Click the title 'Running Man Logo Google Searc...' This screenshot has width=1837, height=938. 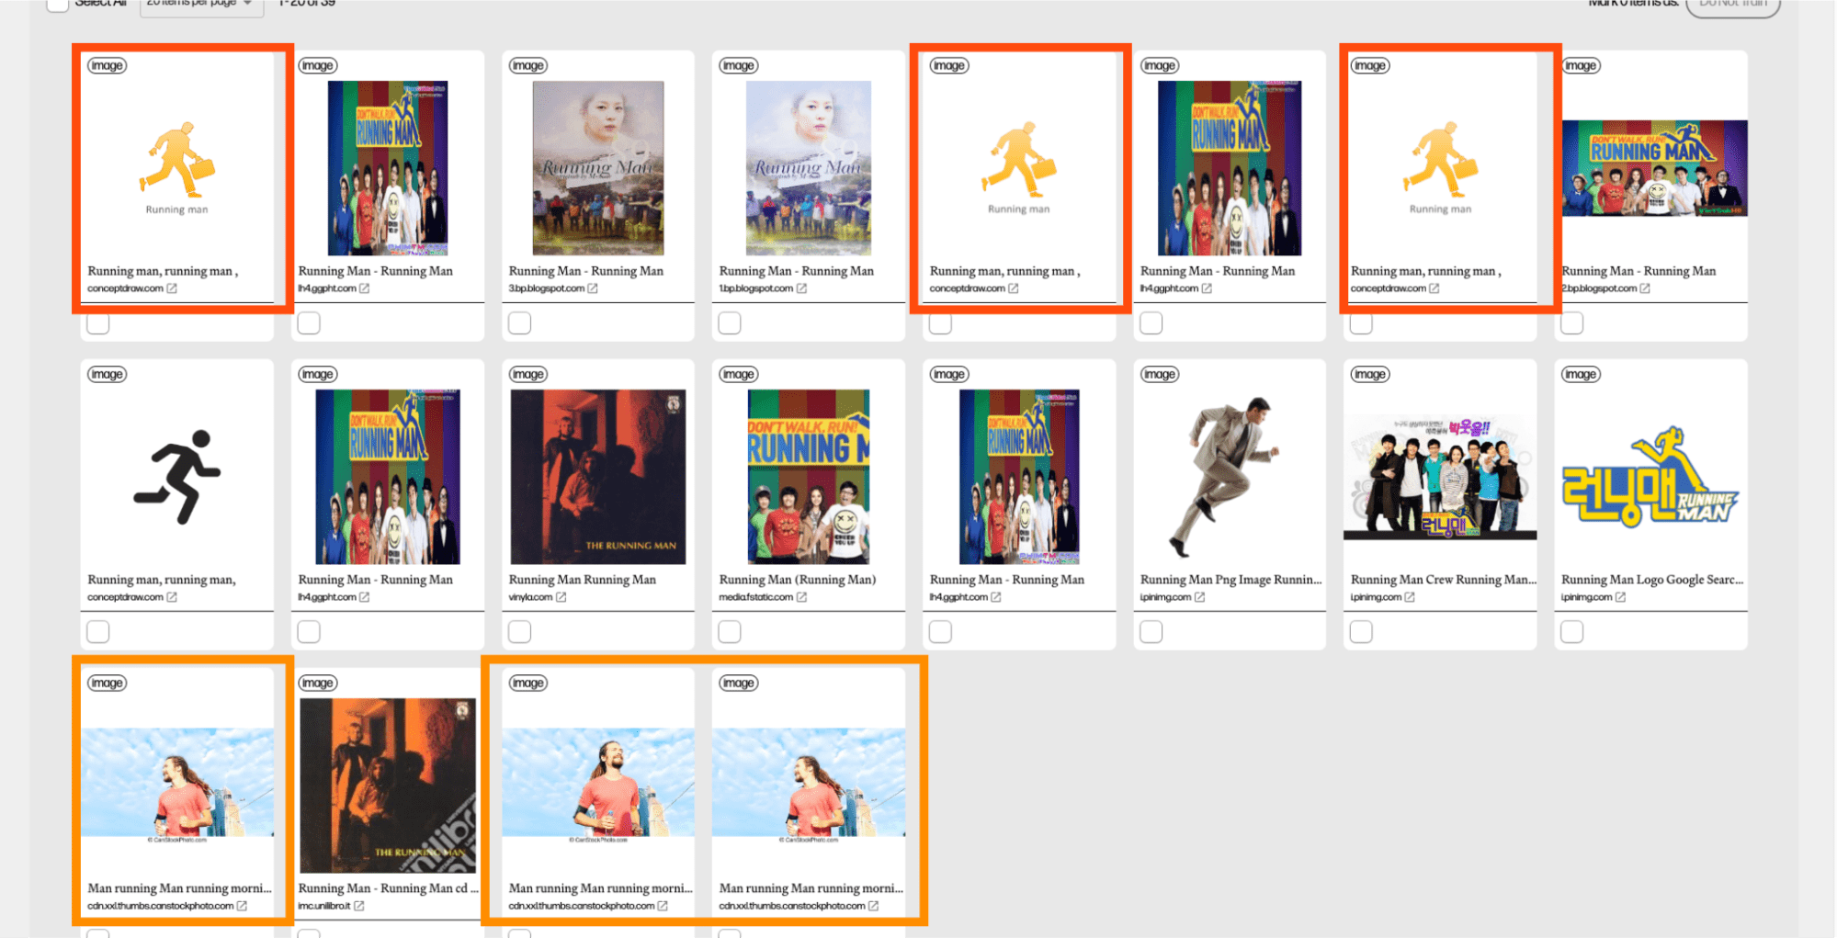coord(1652,580)
